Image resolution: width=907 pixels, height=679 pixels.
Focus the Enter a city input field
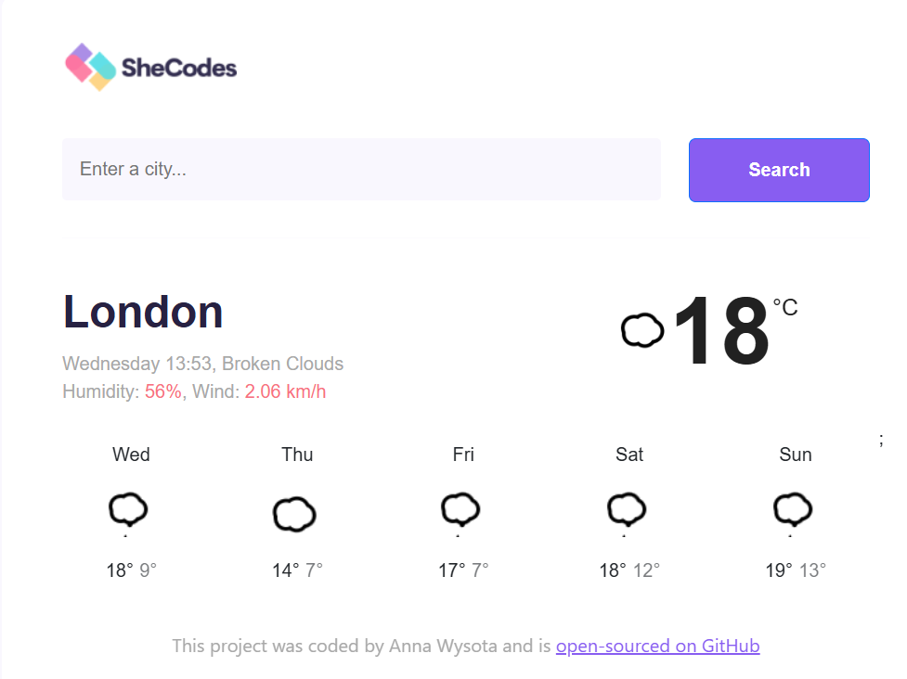click(361, 170)
